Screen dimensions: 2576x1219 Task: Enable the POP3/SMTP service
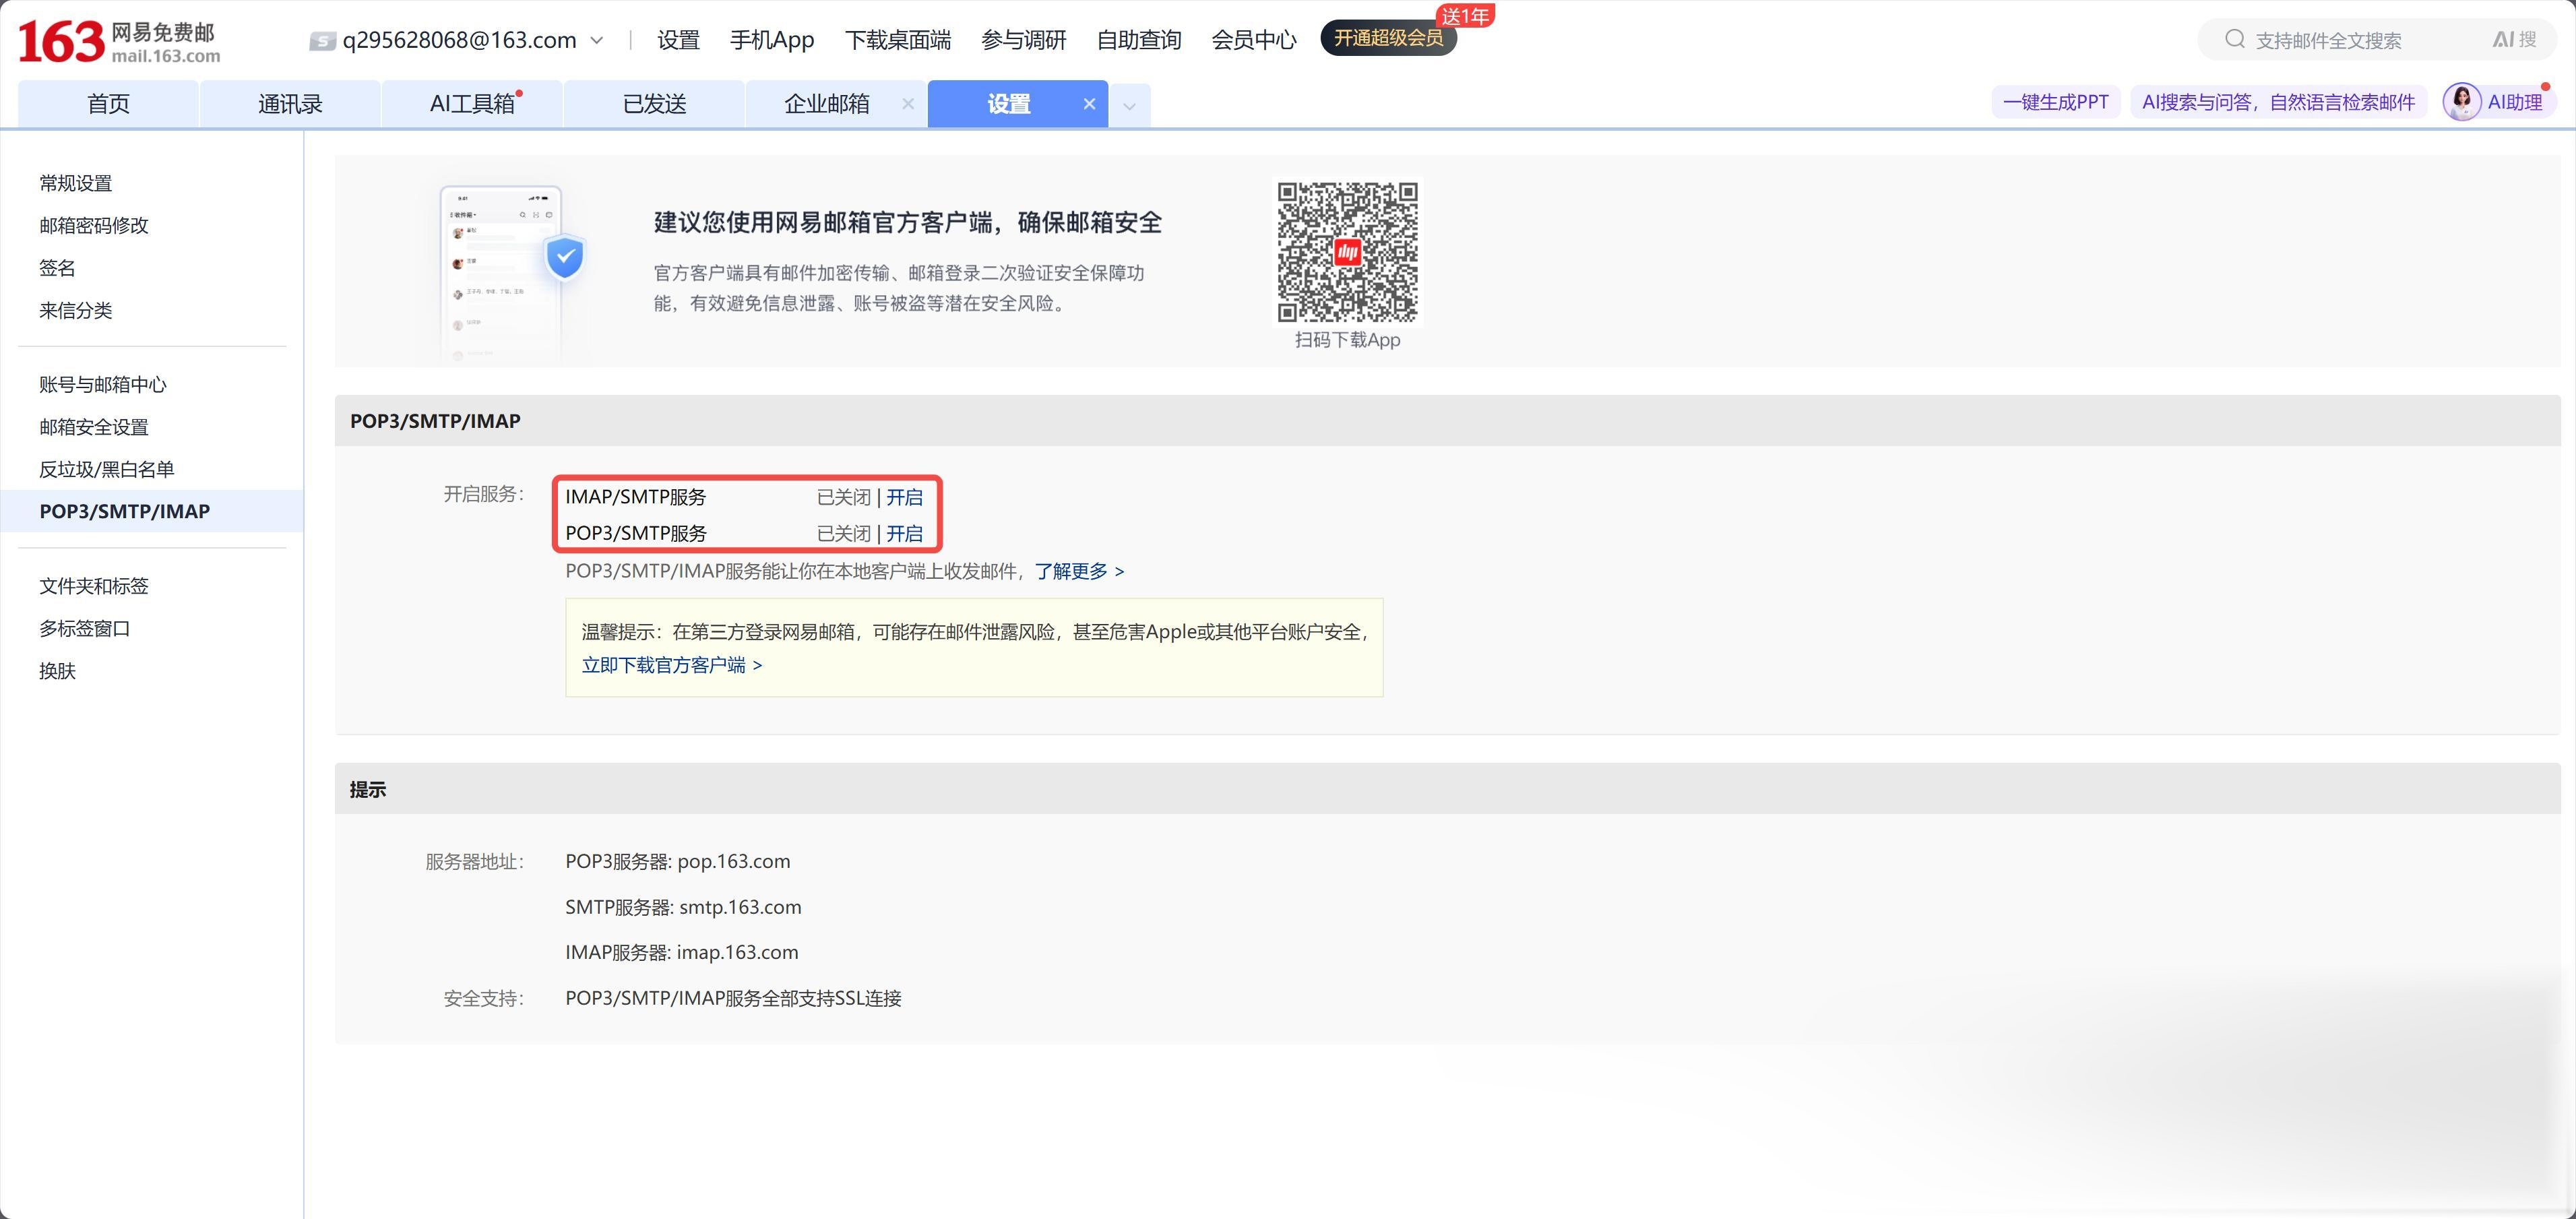pos(904,533)
